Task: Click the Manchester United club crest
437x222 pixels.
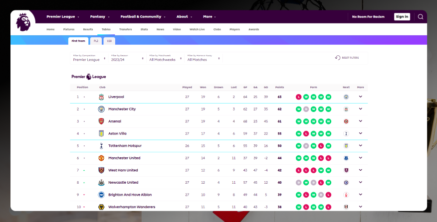Action: point(101,158)
